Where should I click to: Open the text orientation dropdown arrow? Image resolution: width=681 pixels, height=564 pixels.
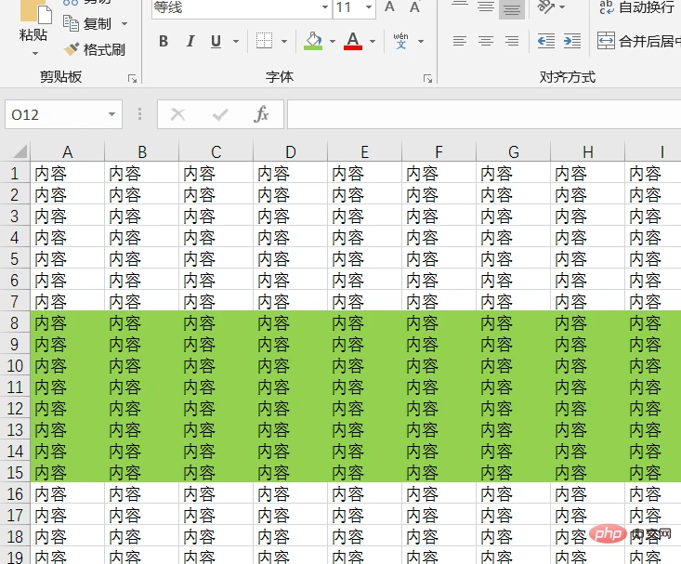[x=562, y=7]
